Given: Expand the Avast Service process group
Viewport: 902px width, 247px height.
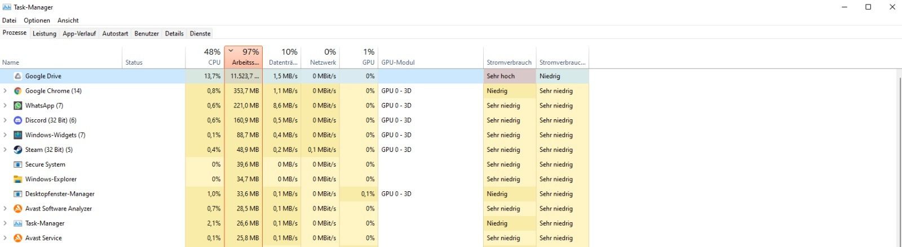Looking at the screenshot, I should [x=5, y=238].
